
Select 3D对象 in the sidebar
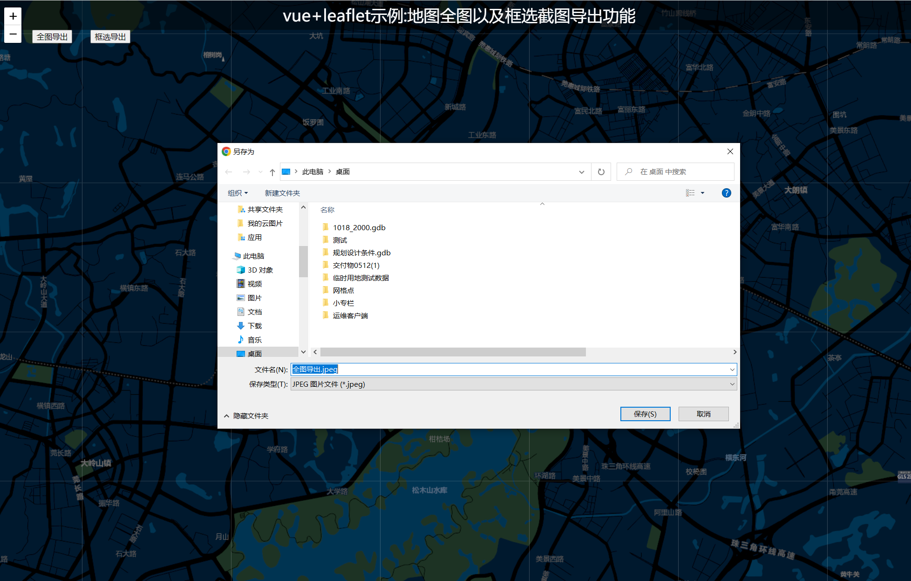tap(258, 269)
